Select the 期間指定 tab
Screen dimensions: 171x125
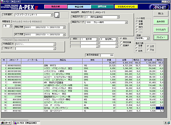(6, 22)
